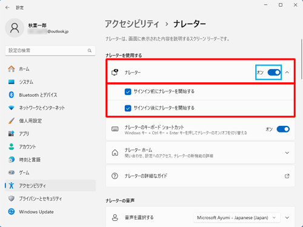This screenshot has width=303, height=227.
Task: Click the 設定の検索 search box
Action: (x=50, y=50)
